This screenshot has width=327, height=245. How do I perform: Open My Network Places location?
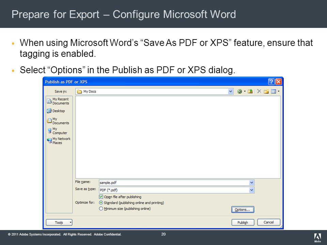pos(59,141)
